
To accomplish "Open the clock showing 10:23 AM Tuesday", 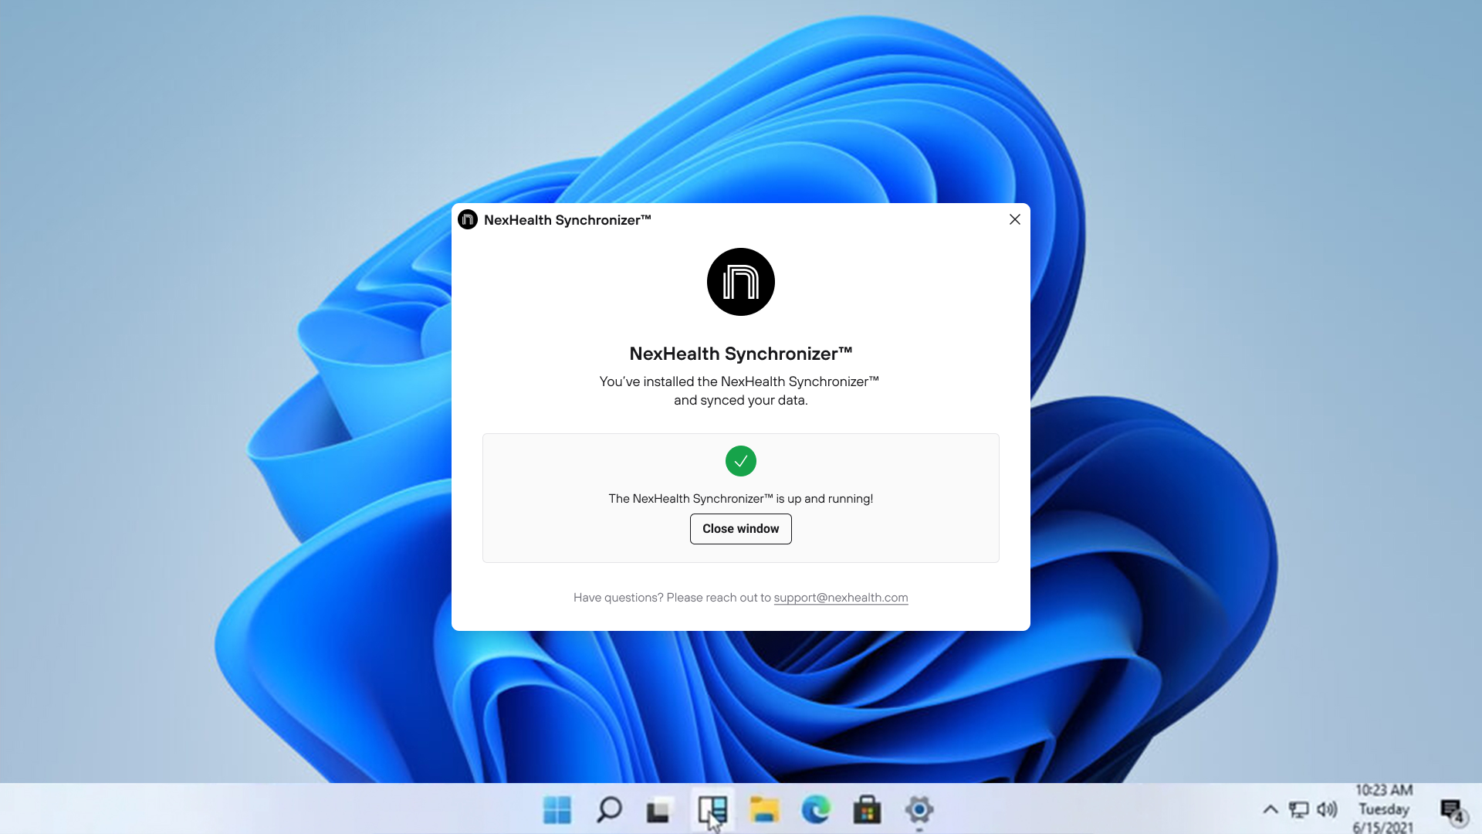I will click(x=1384, y=809).
